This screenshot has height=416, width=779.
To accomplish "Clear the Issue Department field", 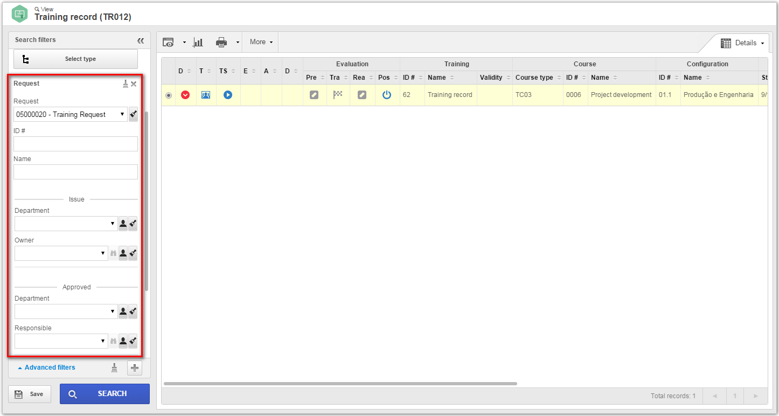I will pos(133,224).
